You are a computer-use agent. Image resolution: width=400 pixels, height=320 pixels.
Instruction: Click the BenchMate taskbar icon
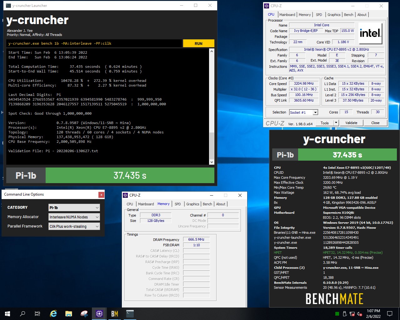115,314
